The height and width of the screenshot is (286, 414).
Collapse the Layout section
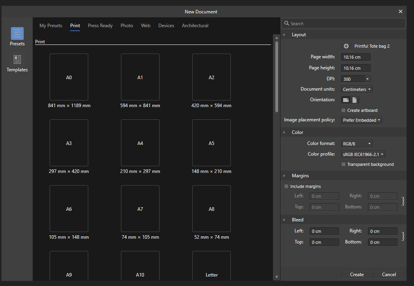(284, 35)
